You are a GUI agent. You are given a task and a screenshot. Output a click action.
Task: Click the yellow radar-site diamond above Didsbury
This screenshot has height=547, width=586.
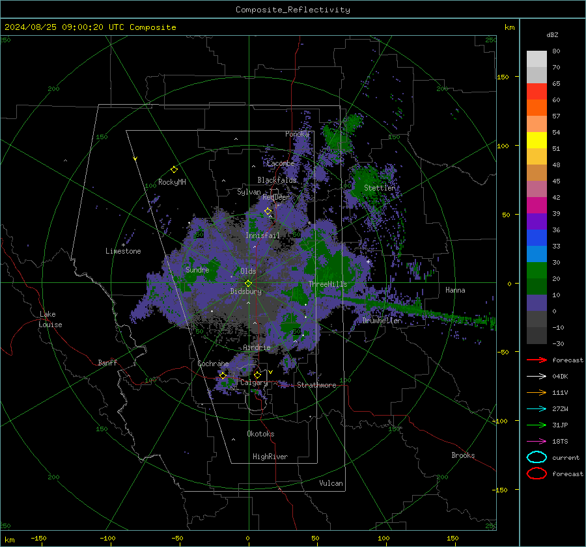click(x=248, y=284)
